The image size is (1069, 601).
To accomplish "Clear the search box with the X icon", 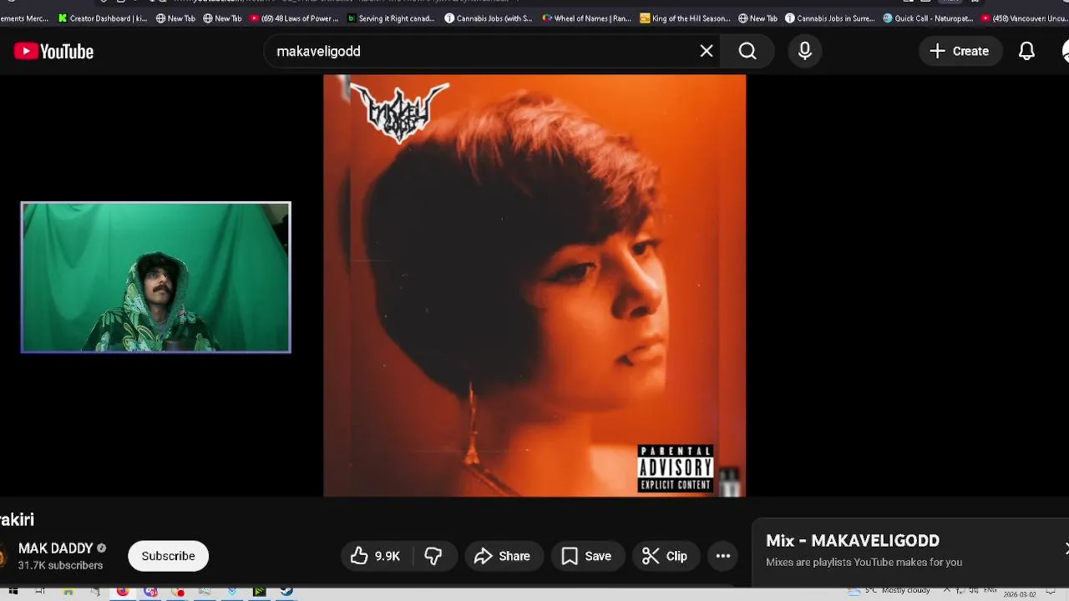I will coord(707,51).
